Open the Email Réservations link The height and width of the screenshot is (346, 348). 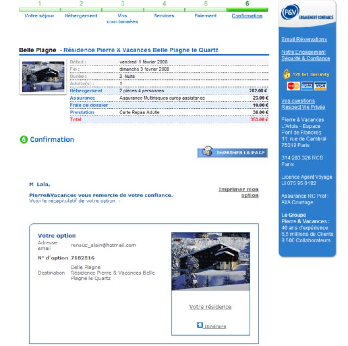coord(304,39)
